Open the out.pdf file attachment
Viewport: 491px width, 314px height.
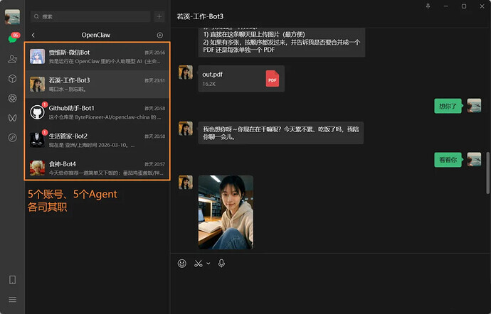[x=241, y=78]
